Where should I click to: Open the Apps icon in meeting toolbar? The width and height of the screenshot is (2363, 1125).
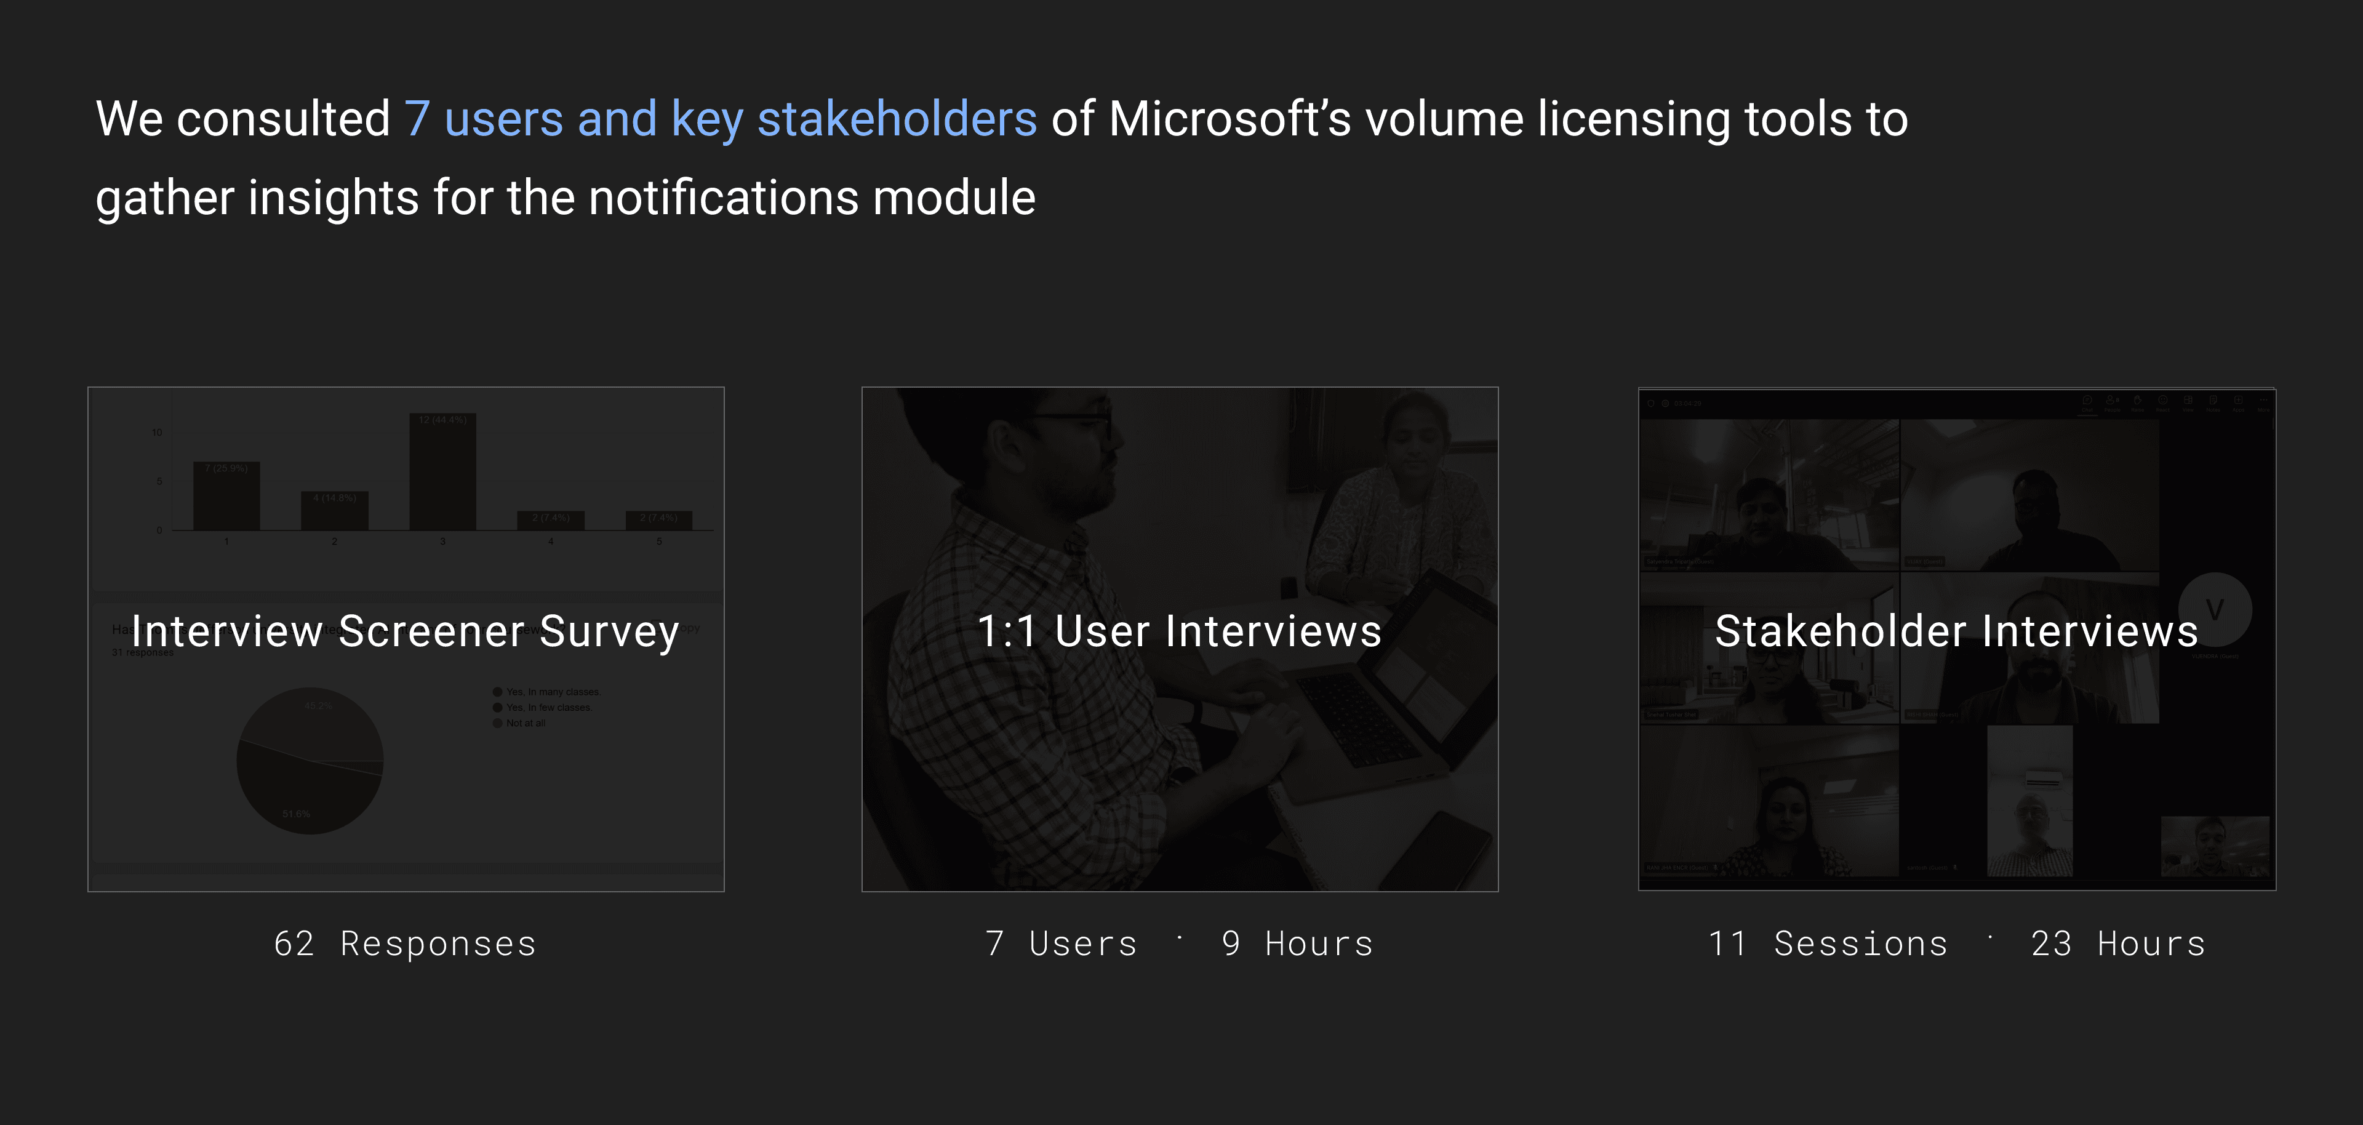(2238, 402)
